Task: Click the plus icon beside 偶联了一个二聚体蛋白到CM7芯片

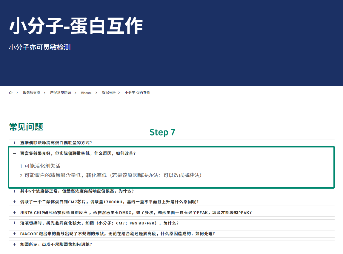Action: coord(14,202)
